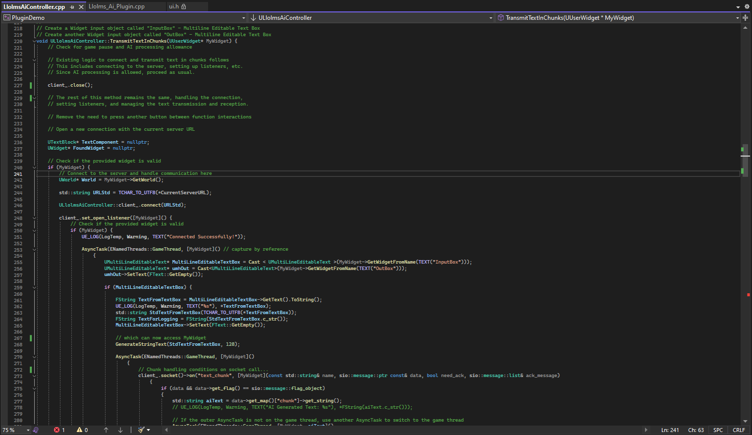Collapse the if MultiLineEditableTextBox block line 259
The height and width of the screenshot is (435, 752).
pos(34,287)
